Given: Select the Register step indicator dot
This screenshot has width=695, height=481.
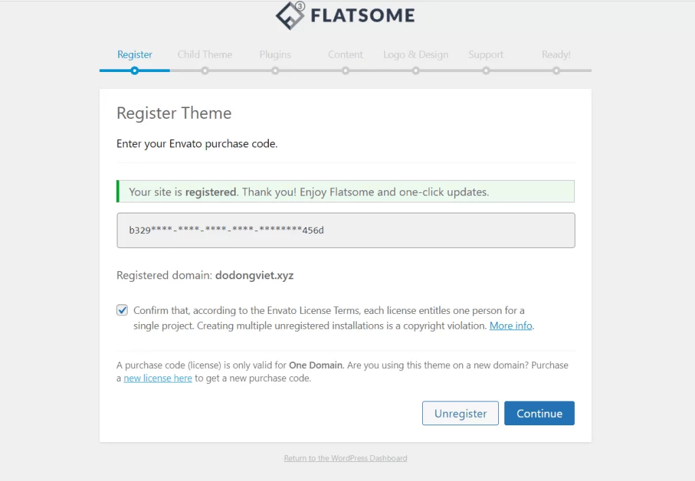Looking at the screenshot, I should click(134, 70).
